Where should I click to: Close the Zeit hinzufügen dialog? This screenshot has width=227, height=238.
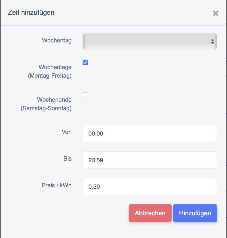coord(216,13)
